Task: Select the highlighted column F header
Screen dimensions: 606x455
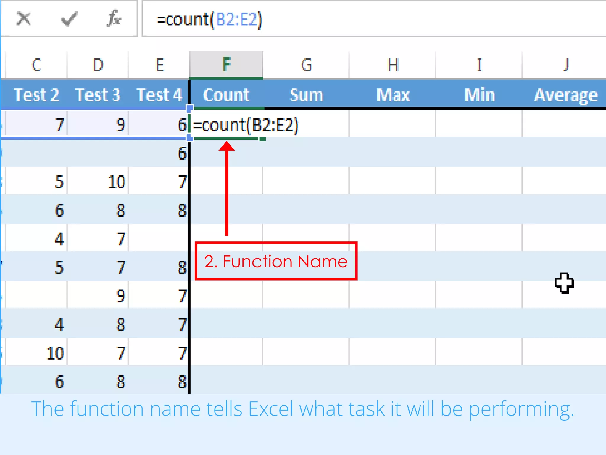Action: pyautogui.click(x=226, y=65)
